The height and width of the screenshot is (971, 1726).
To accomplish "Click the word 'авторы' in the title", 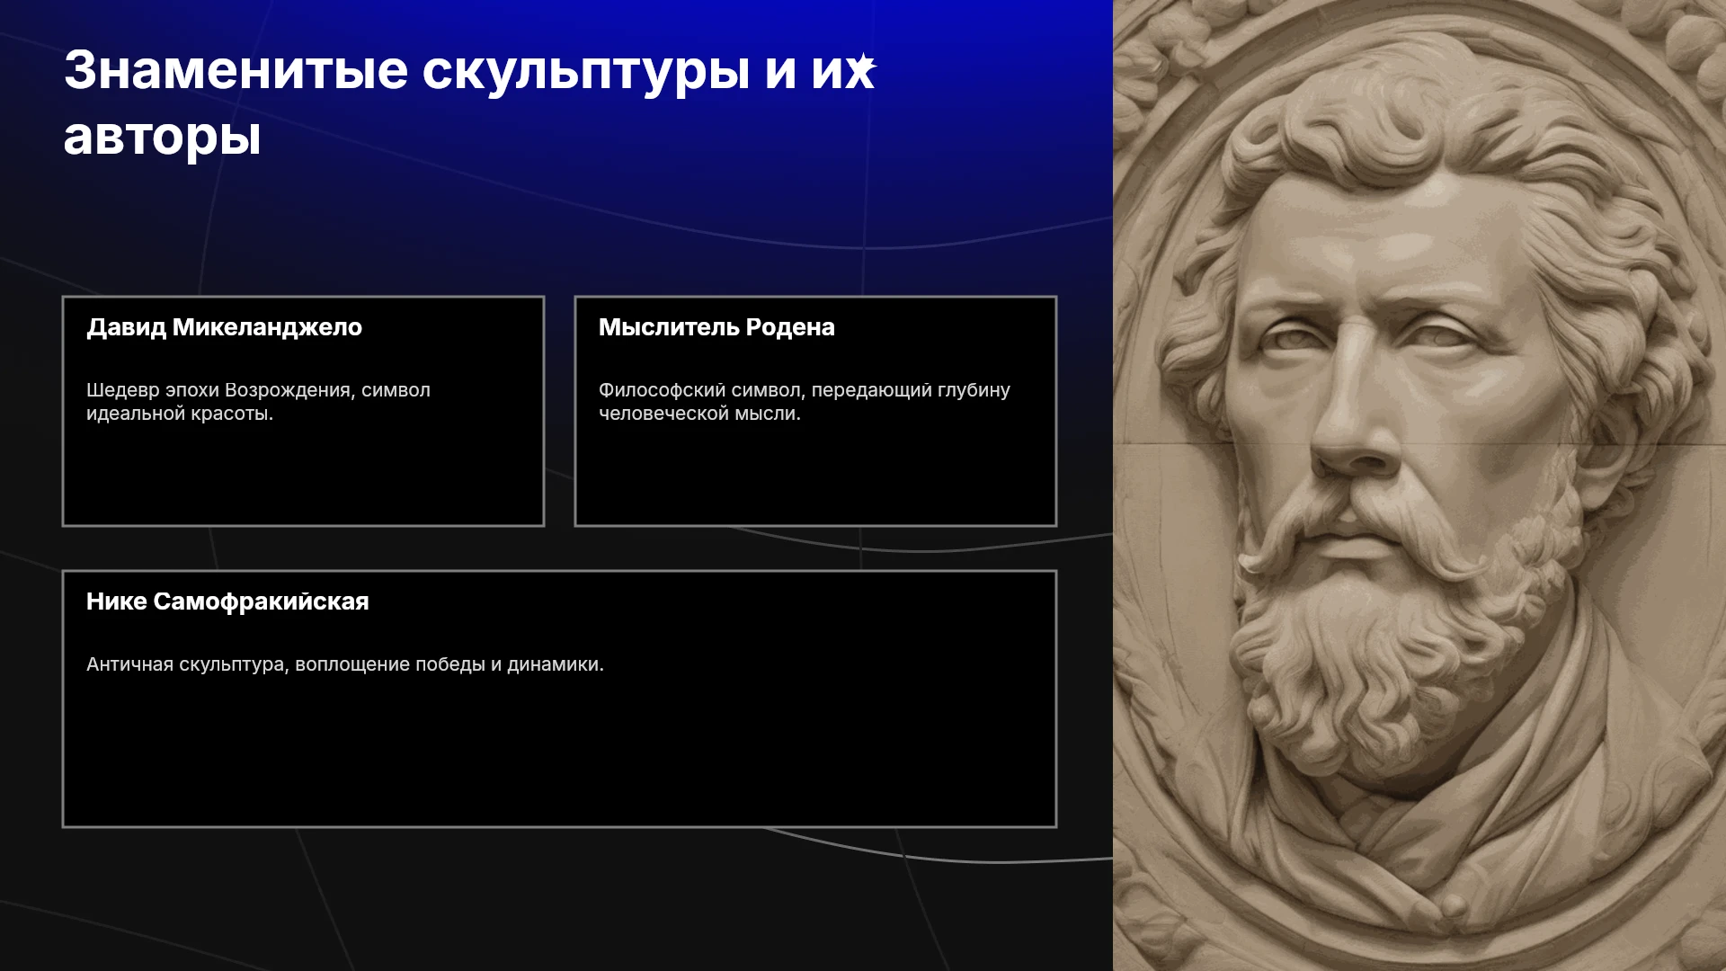I will pyautogui.click(x=163, y=137).
